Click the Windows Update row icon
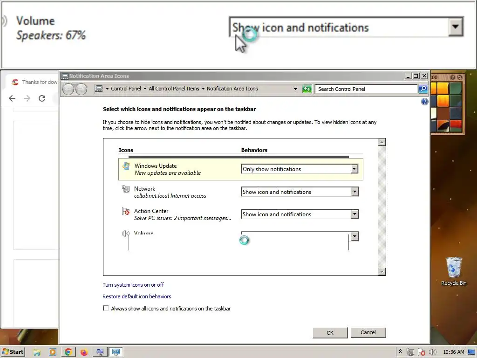The width and height of the screenshot is (477, 358). pyautogui.click(x=126, y=166)
